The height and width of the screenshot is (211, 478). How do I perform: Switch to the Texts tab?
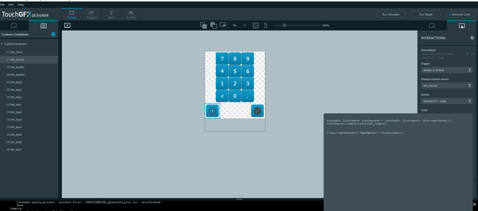point(111,15)
